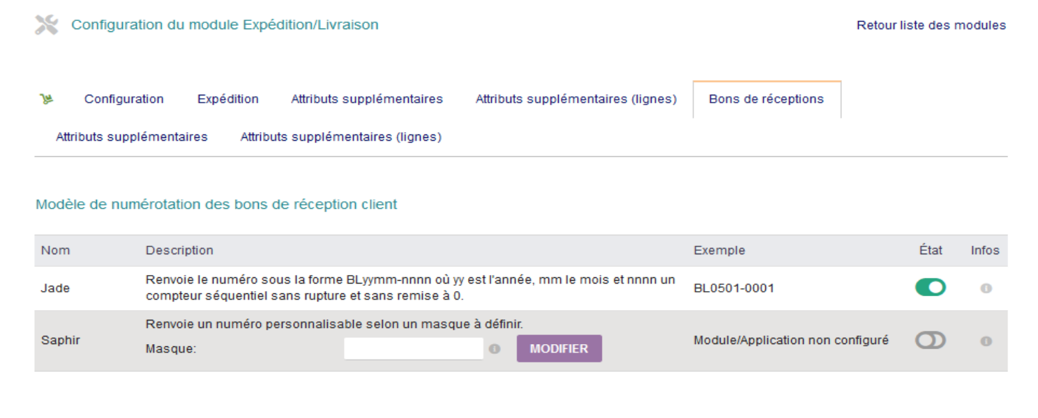Click the MODIFIER button
This screenshot has width=1038, height=418.
(x=559, y=349)
